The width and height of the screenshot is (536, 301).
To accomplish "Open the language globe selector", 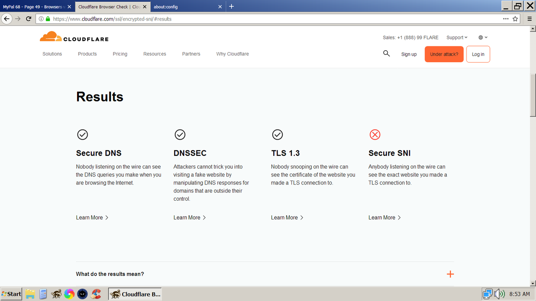I will point(483,38).
